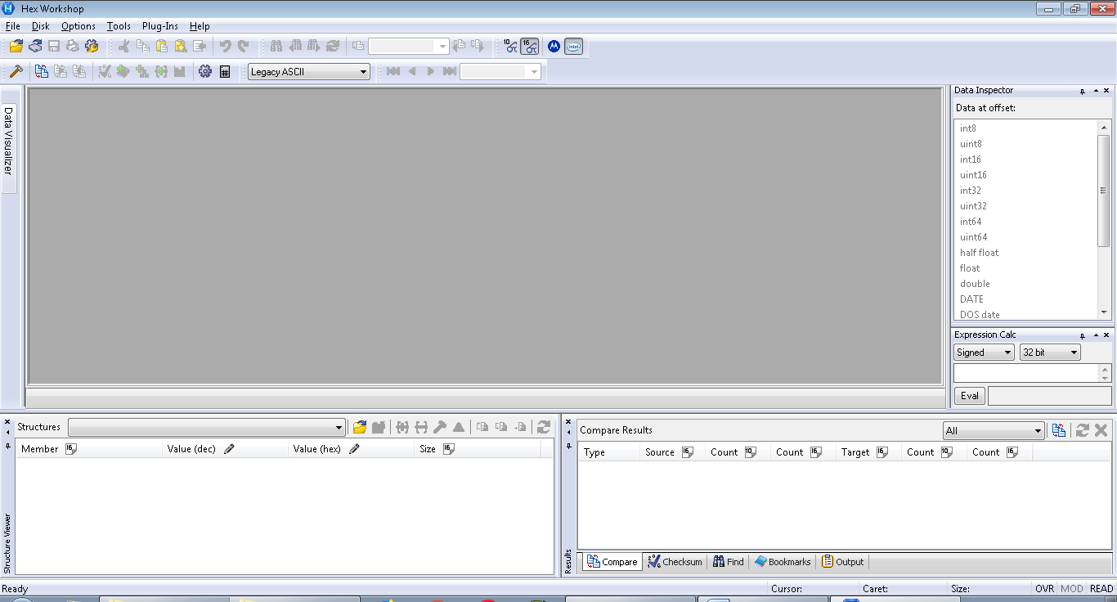This screenshot has width=1117, height=602.
Task: Open Preferences with the gear icon
Action: tap(205, 71)
